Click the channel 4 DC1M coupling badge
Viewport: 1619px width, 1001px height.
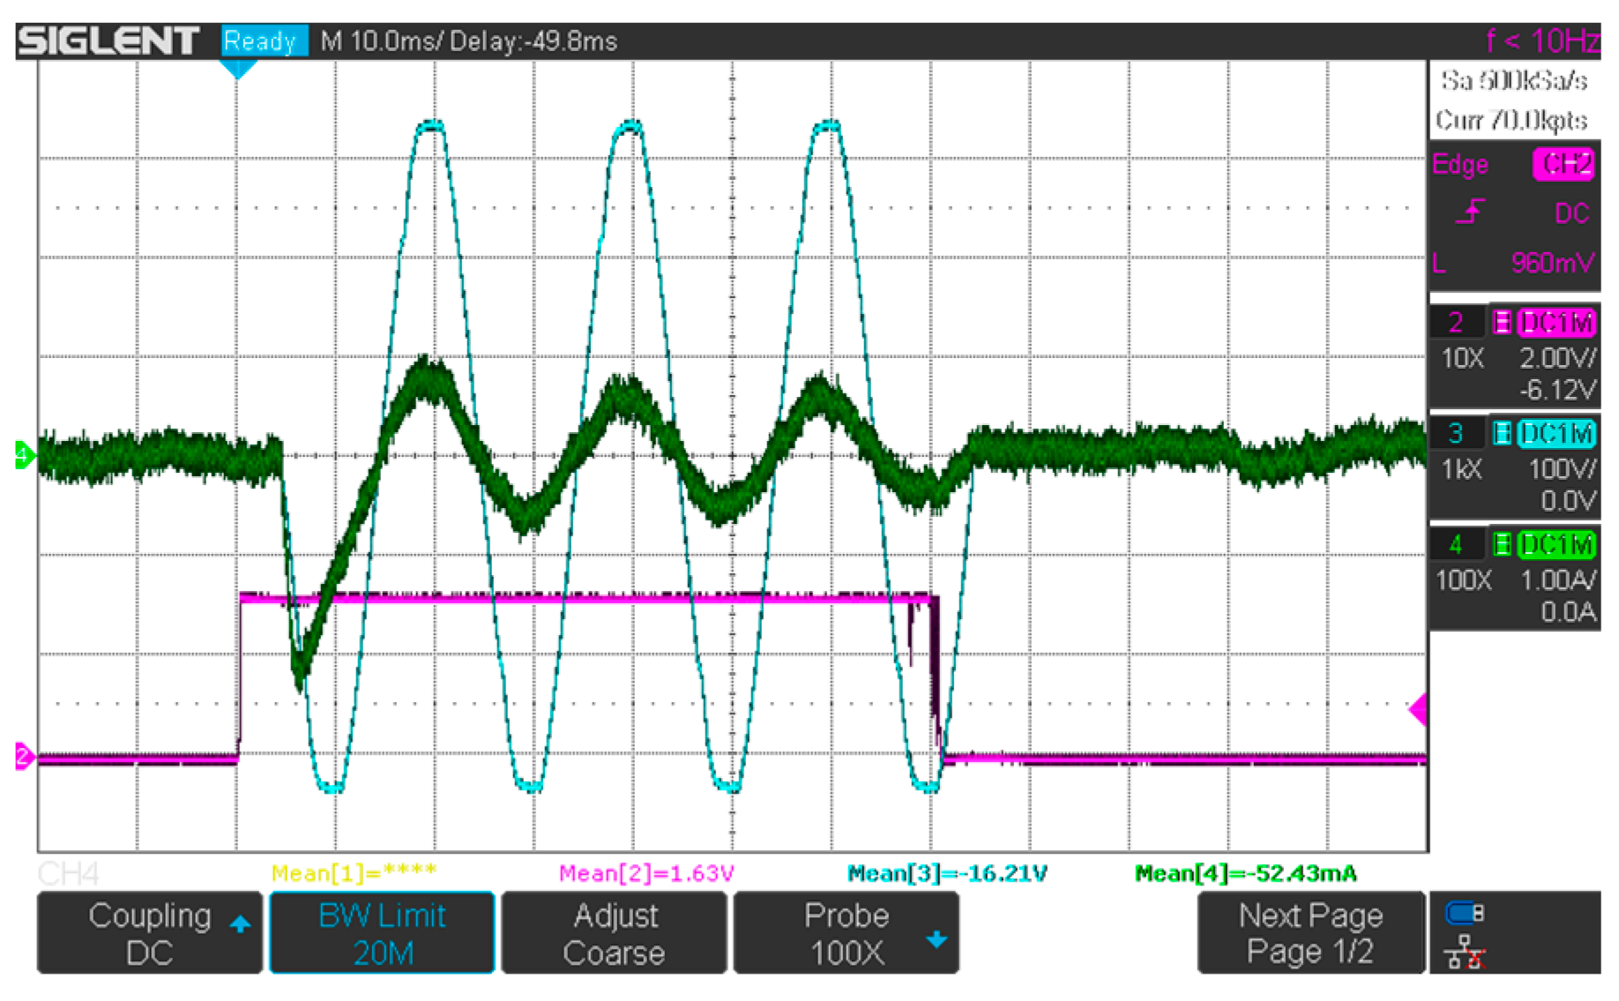pyautogui.click(x=1557, y=544)
